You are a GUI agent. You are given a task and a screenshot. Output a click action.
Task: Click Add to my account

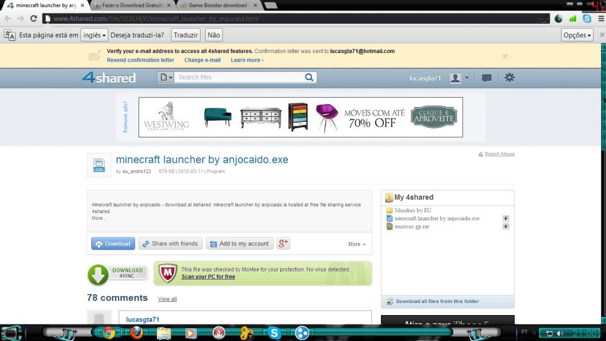[240, 243]
